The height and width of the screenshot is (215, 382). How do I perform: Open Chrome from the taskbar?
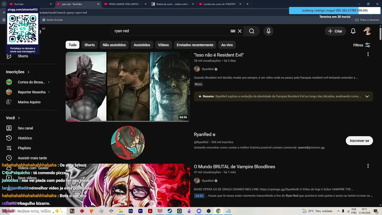[x=218, y=211]
